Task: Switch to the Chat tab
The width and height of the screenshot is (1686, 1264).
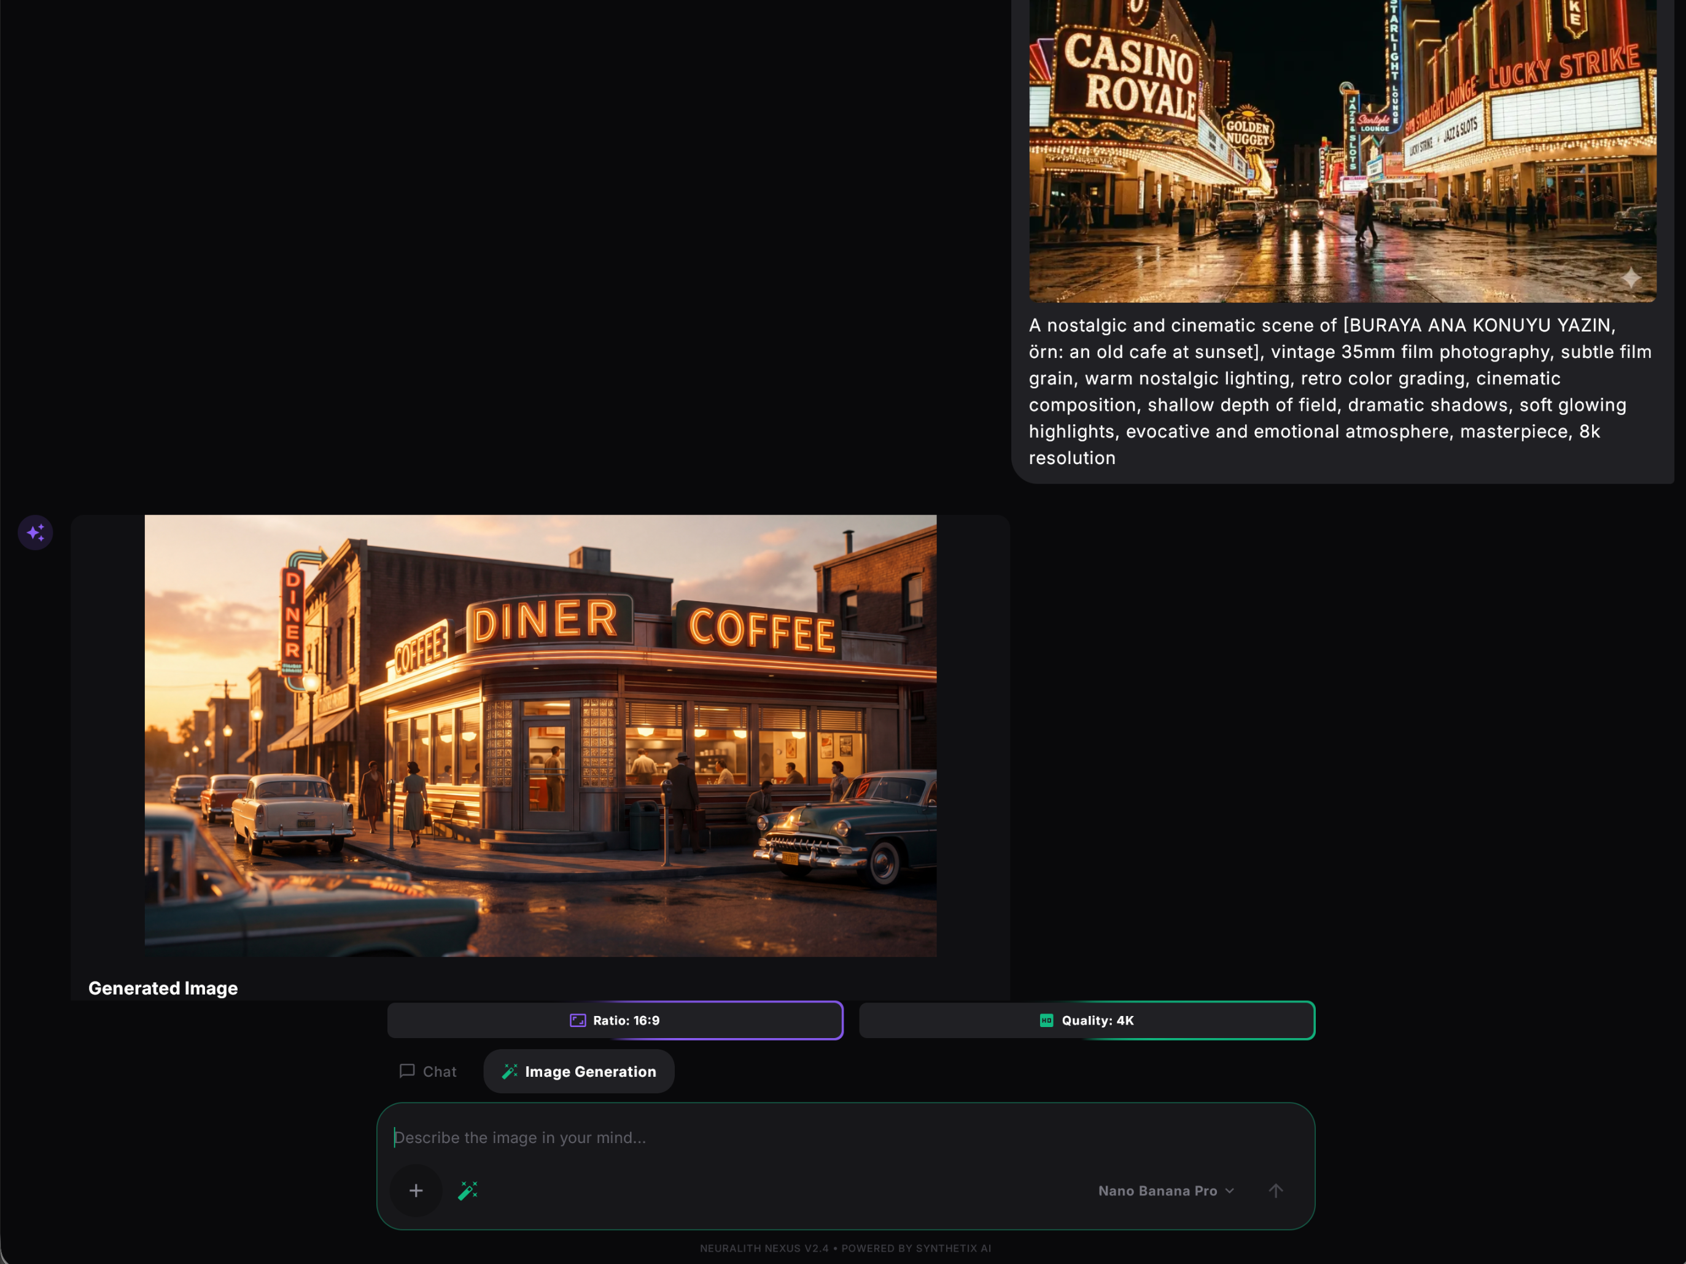Action: [x=427, y=1071]
